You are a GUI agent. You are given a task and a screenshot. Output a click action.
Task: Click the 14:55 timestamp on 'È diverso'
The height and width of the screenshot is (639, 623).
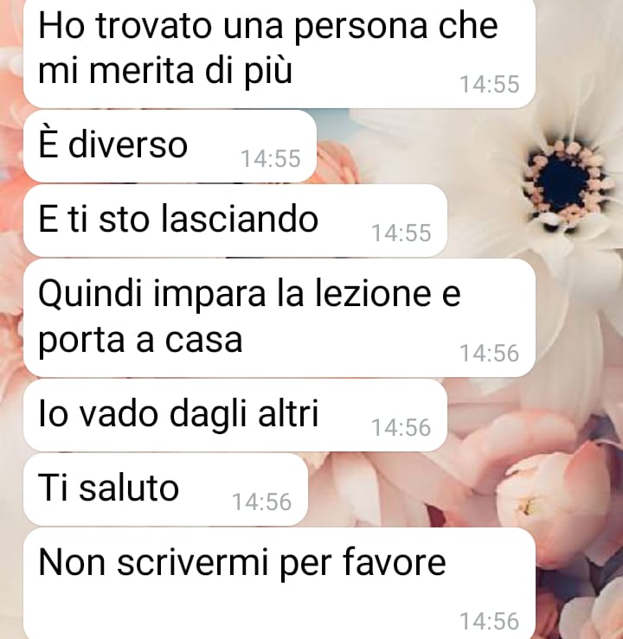click(271, 158)
